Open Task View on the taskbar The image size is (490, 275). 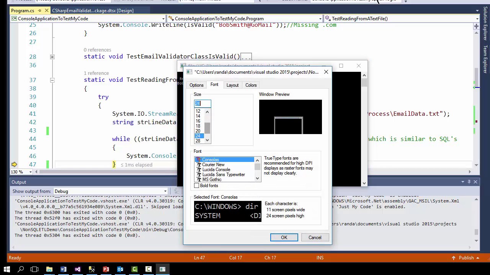click(34, 269)
